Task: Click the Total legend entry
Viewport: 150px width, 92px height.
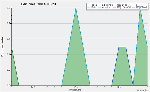Action: coord(92,5)
